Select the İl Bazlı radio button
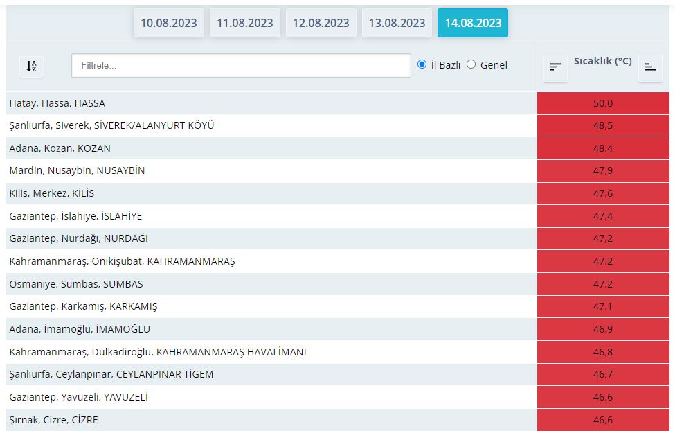Image resolution: width=675 pixels, height=431 pixels. point(422,64)
